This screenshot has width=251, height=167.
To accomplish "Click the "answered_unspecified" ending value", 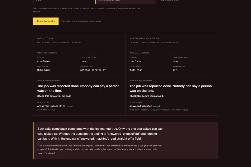I will coord(51,106).
